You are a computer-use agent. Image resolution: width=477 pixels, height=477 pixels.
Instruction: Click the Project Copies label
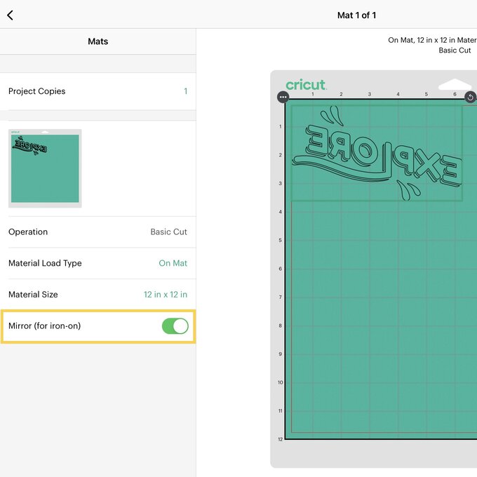coord(36,91)
